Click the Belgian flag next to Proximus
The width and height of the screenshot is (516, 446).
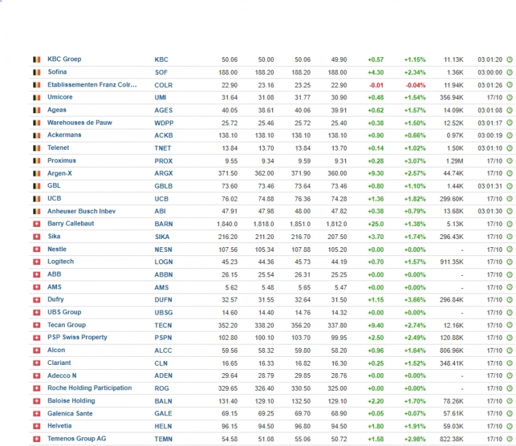36,161
